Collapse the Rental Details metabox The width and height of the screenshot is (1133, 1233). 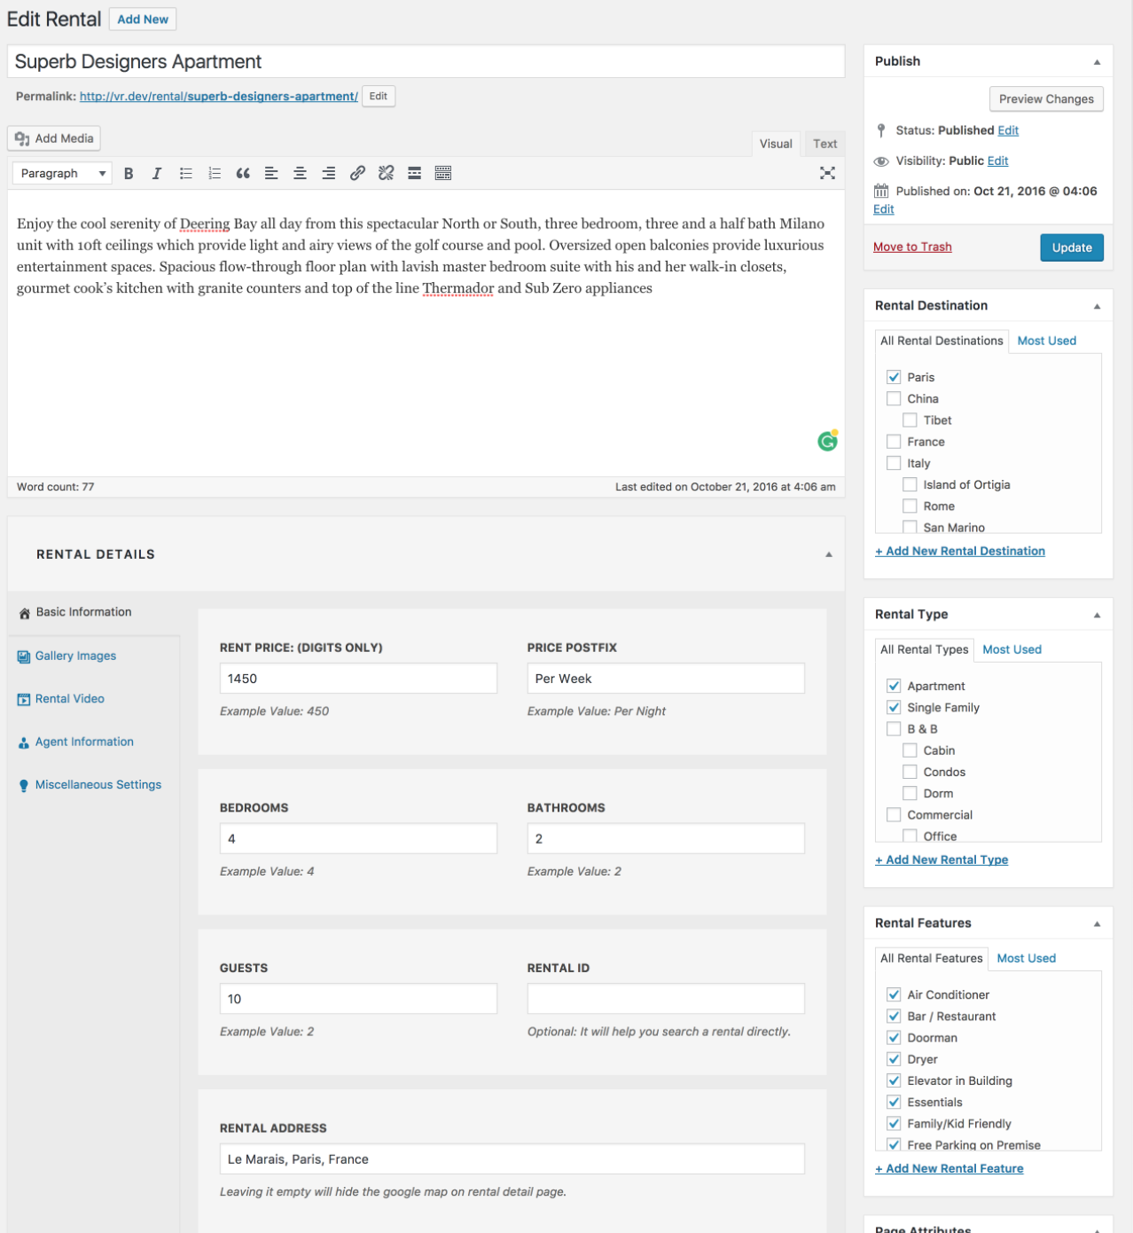tap(829, 554)
